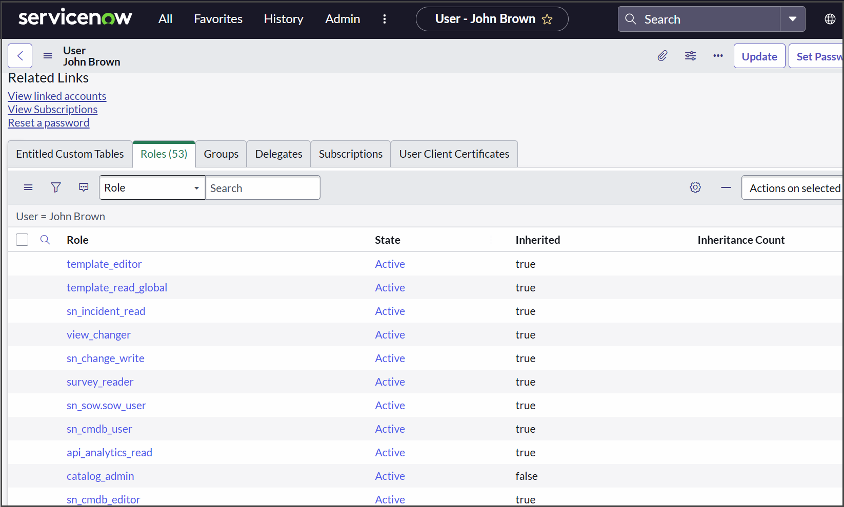Expand the global search dropdown arrow
Viewport: 844px width, 507px height.
click(x=792, y=19)
